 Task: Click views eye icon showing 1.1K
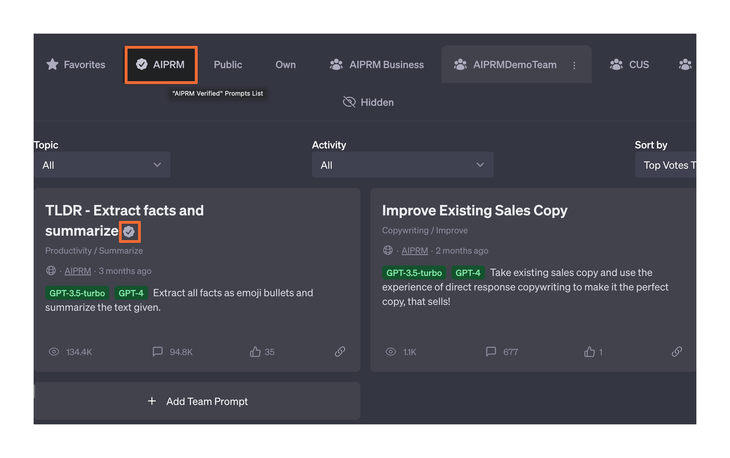[x=391, y=352]
